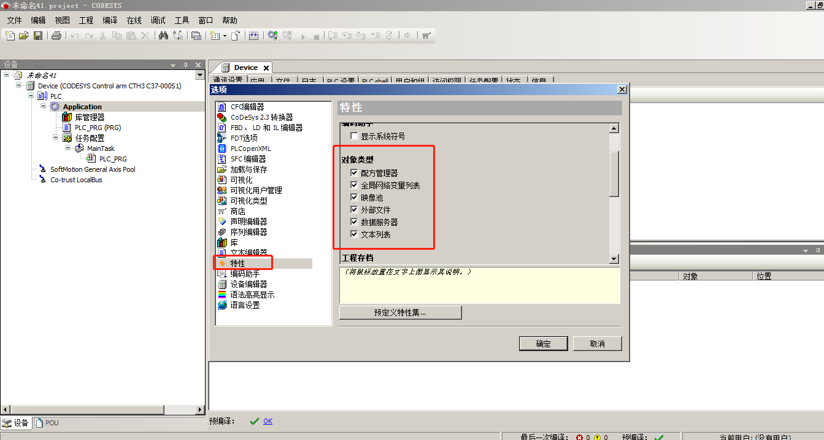Viewport: 824px width, 440px height.
Task: Select 库 option in options list
Action: pos(234,242)
